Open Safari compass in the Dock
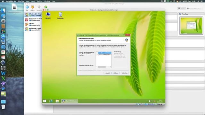This screenshot has height=115, width=205. (3, 47)
